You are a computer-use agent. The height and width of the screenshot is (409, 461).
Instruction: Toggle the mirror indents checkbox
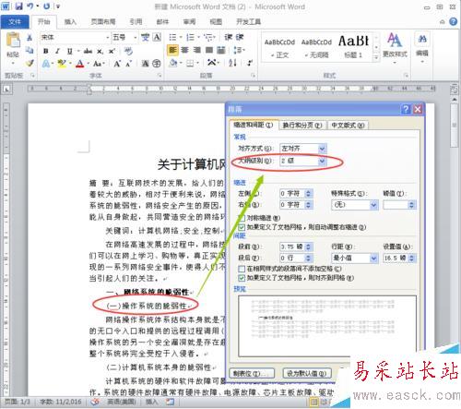242,218
